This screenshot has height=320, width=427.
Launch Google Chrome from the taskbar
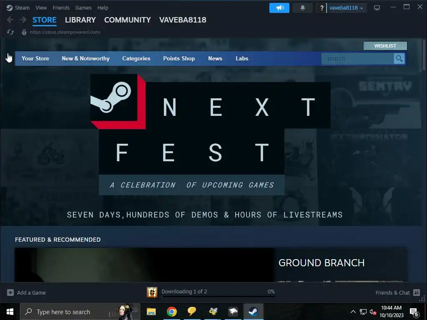click(171, 312)
